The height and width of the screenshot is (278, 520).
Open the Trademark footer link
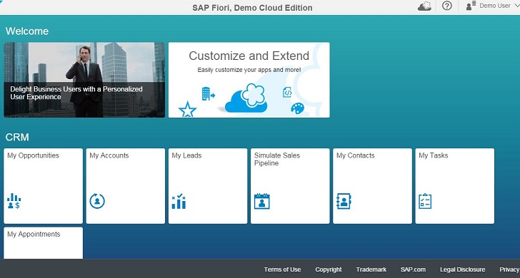pyautogui.click(x=371, y=269)
